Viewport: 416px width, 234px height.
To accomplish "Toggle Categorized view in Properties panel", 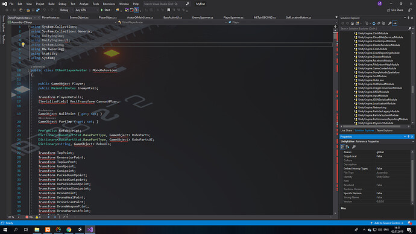I will pyautogui.click(x=342, y=147).
